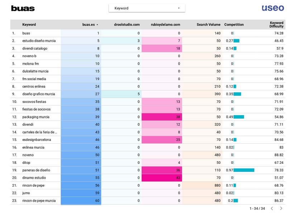Click keyword difficulty 74.28 for buas
The height and width of the screenshot is (221, 294).
[279, 33]
